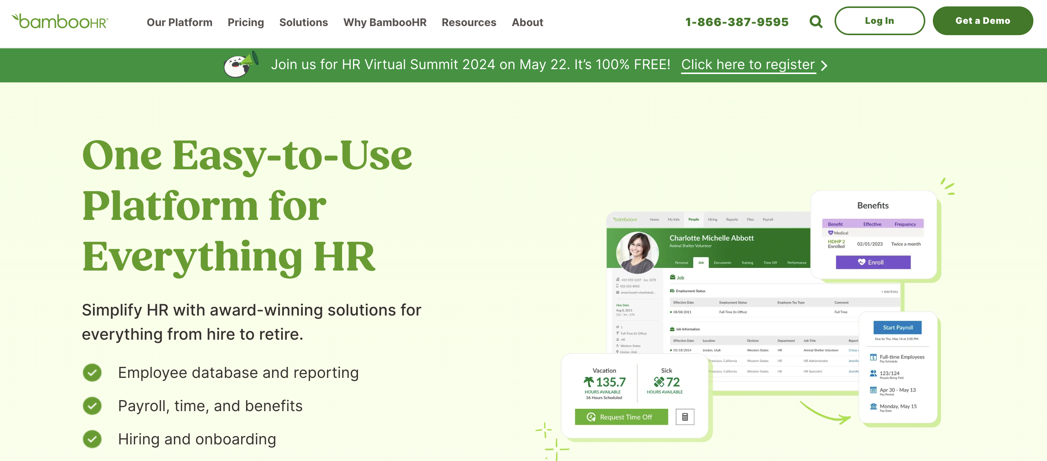Click the panda megaphone banner icon

241,64
